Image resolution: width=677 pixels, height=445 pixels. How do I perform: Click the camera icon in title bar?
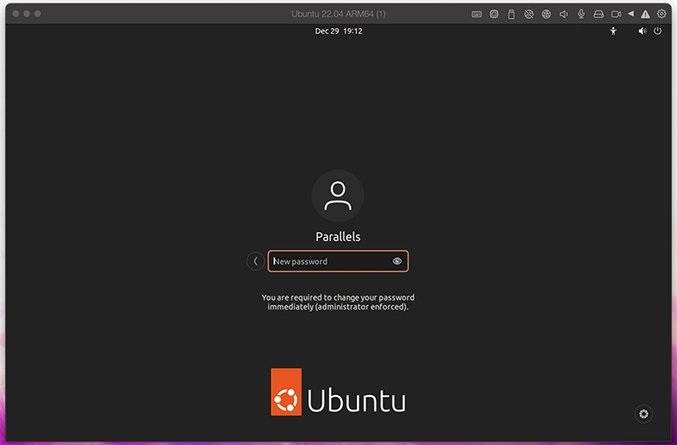(x=616, y=14)
